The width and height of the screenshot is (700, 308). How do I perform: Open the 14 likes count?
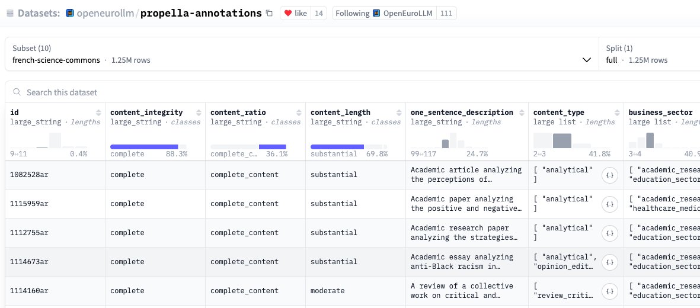click(319, 14)
